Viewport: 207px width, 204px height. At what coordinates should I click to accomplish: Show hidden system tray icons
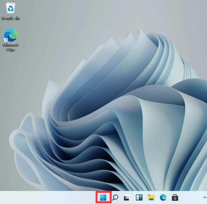point(205,197)
